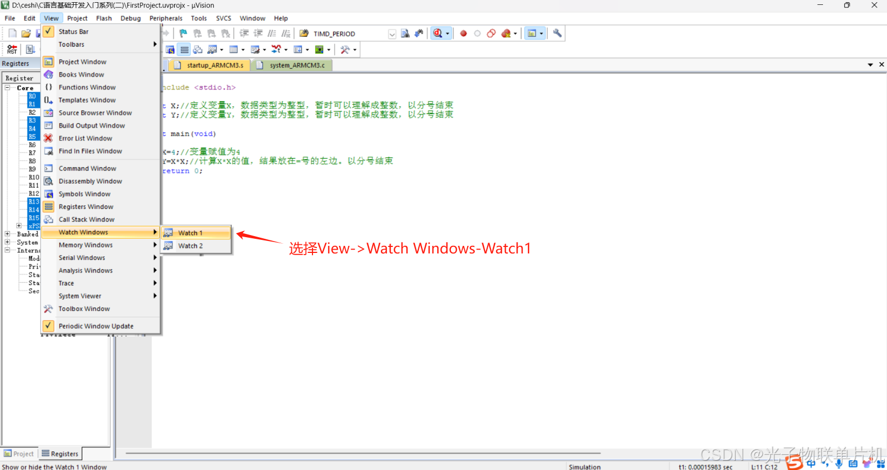Viewport: 887px width, 470px height.
Task: Click the Analysis windows toolbar icon
Action: tap(276, 50)
